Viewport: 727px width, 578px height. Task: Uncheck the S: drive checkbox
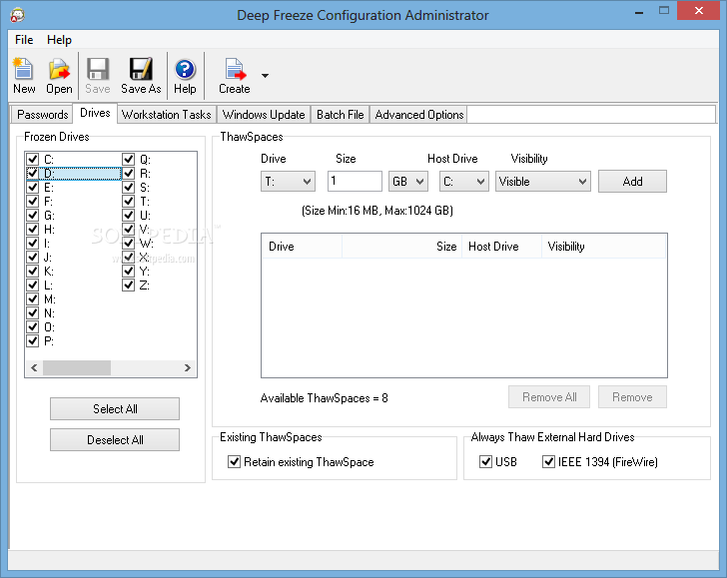(129, 188)
